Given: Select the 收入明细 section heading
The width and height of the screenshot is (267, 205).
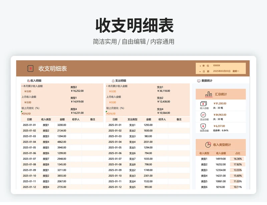Looking at the screenshot, I should (36, 81).
